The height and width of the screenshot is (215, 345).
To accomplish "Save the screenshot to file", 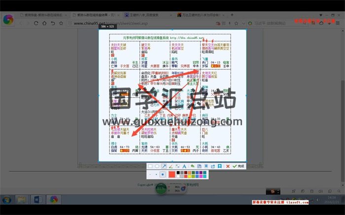I will click(200, 166).
